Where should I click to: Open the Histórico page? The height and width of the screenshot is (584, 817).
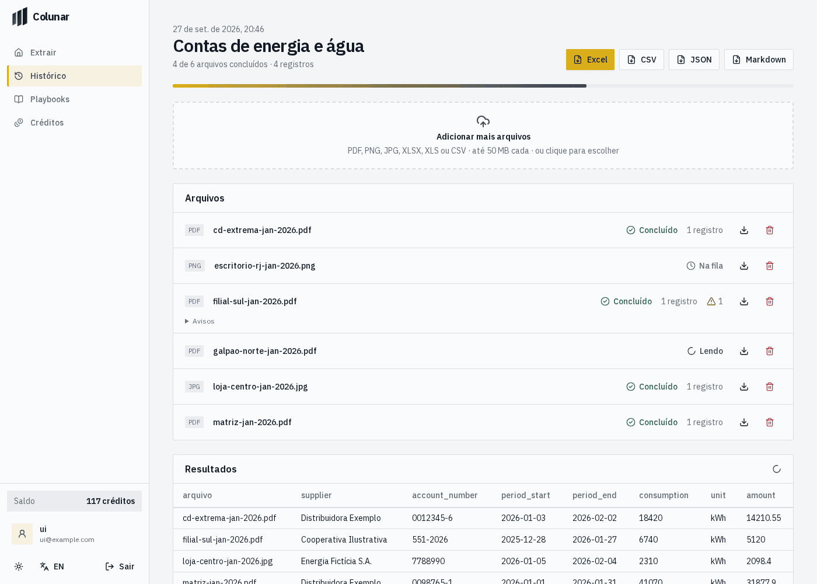point(74,76)
